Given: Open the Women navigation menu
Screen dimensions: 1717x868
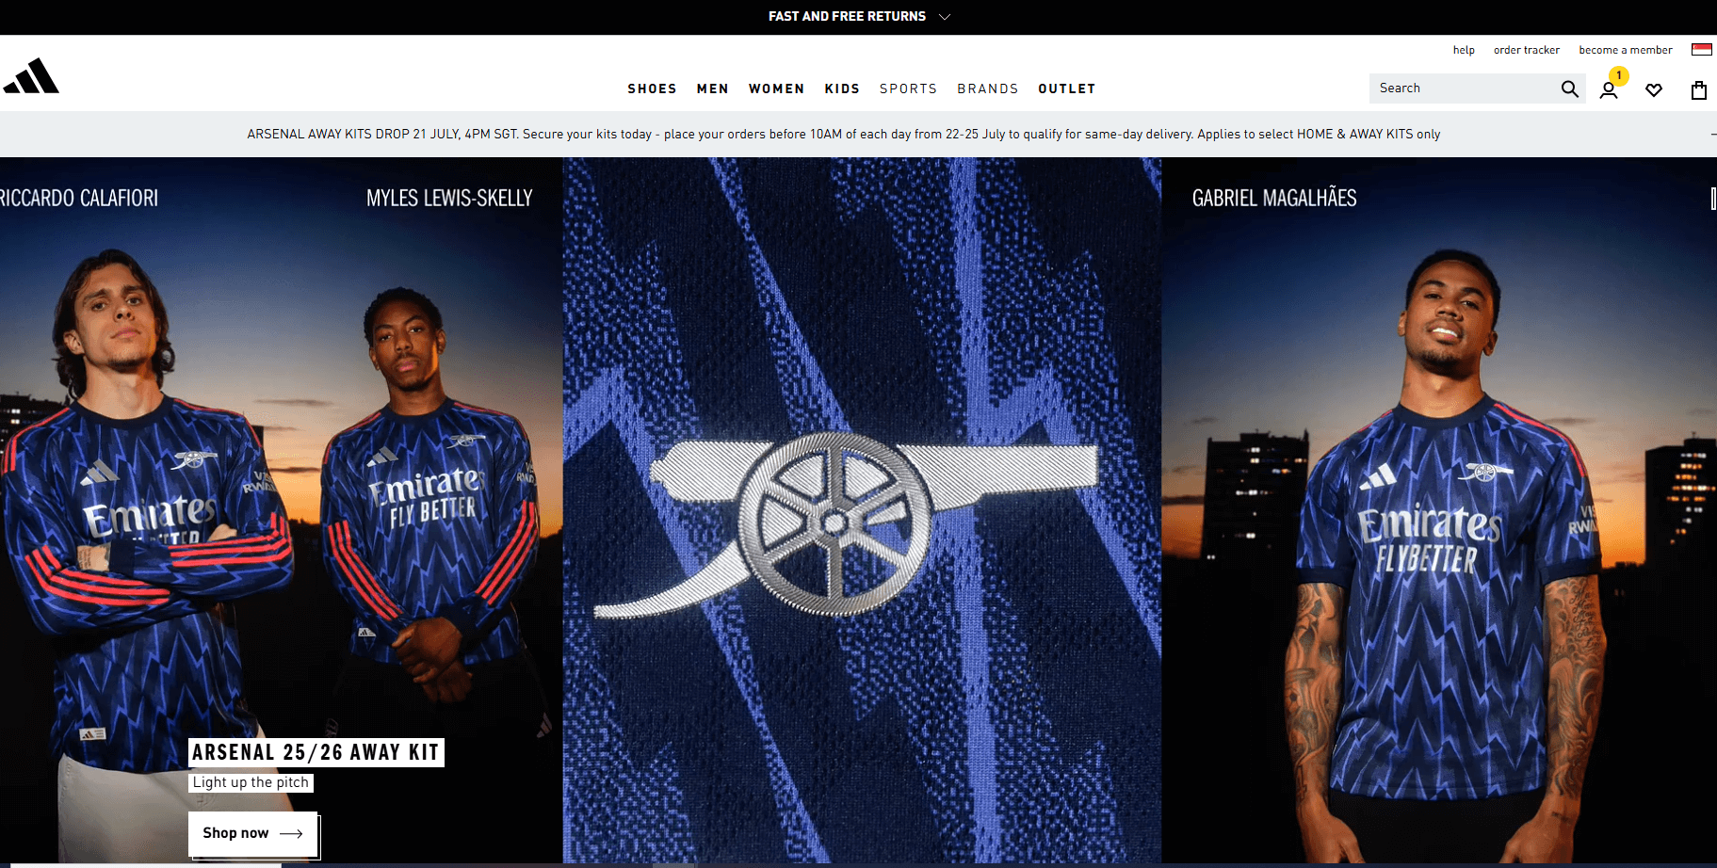Looking at the screenshot, I should [776, 88].
